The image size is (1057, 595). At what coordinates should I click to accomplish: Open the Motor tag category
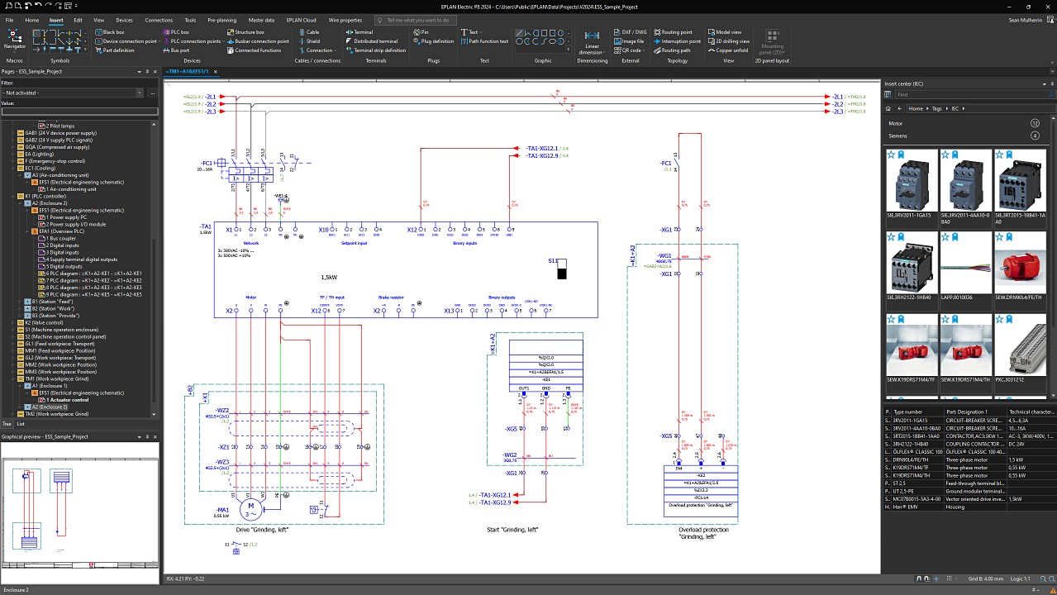(x=896, y=123)
